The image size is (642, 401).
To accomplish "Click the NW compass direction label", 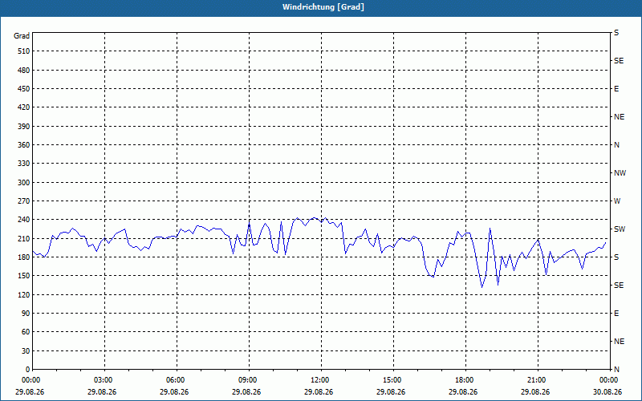I will click(620, 173).
